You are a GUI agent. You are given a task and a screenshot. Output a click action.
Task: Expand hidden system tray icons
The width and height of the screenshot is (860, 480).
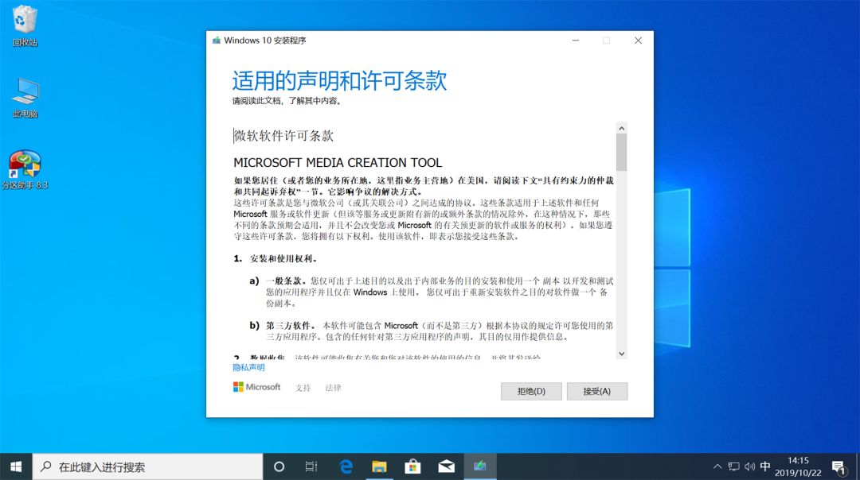[716, 466]
